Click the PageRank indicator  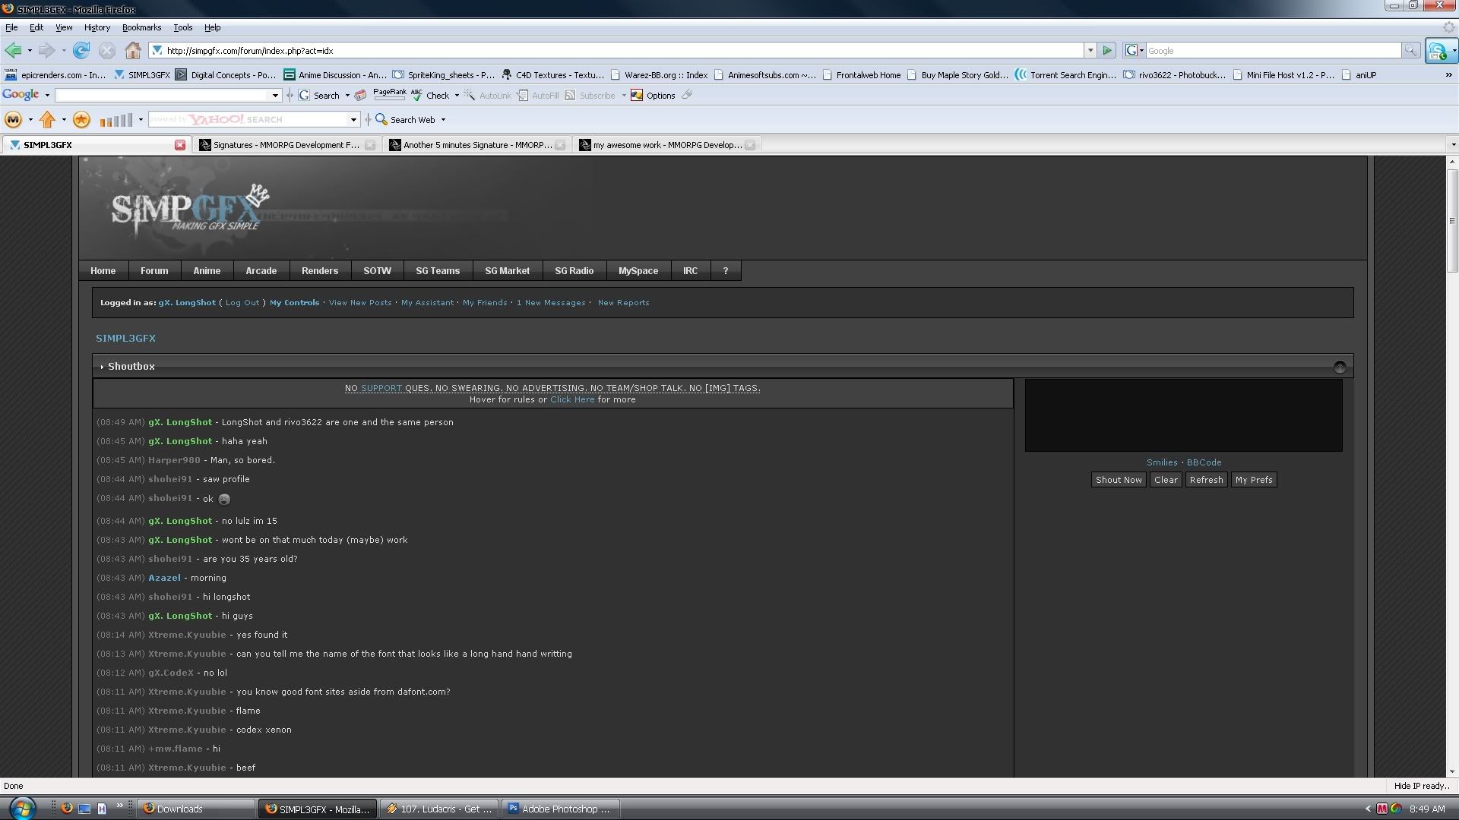389,94
